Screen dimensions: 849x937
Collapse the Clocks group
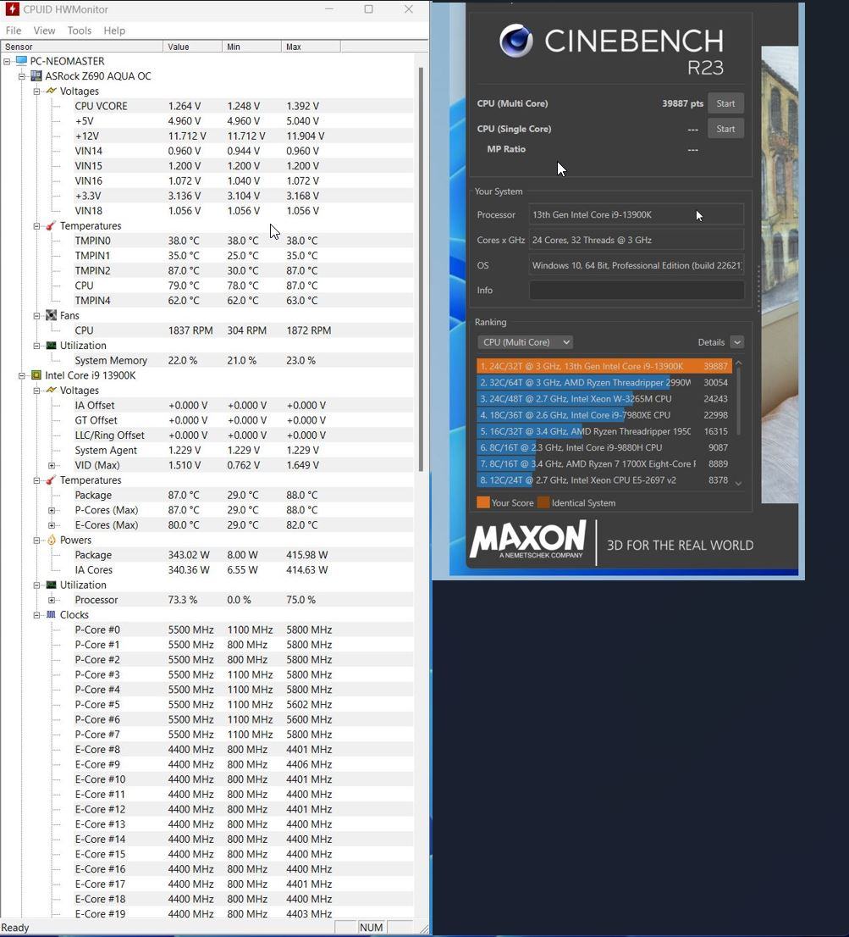pos(36,615)
